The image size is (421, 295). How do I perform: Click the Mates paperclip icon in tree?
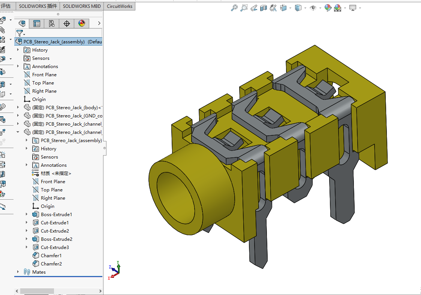(x=27, y=272)
